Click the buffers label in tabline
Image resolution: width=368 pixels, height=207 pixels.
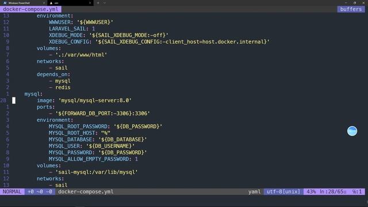click(x=351, y=9)
